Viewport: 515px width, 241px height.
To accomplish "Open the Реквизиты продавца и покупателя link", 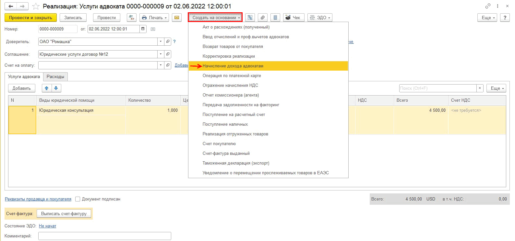I will [x=38, y=199].
